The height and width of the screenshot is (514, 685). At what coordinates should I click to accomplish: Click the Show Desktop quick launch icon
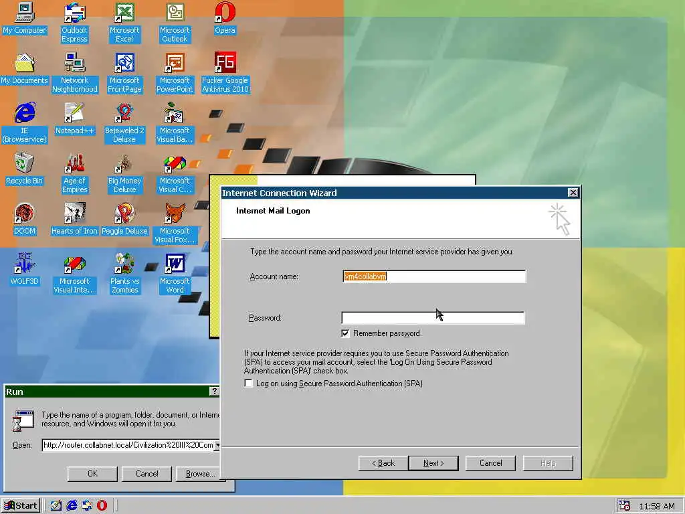pos(56,506)
